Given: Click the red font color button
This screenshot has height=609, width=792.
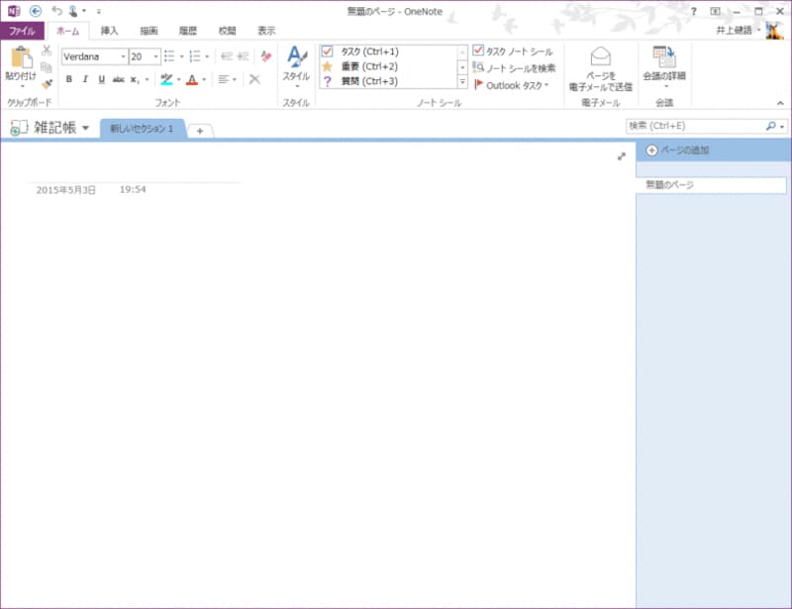Looking at the screenshot, I should coord(192,79).
